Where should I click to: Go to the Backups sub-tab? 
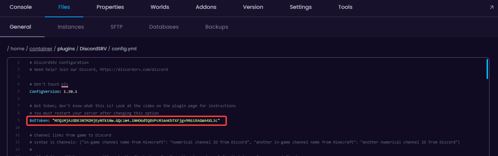pyautogui.click(x=217, y=27)
